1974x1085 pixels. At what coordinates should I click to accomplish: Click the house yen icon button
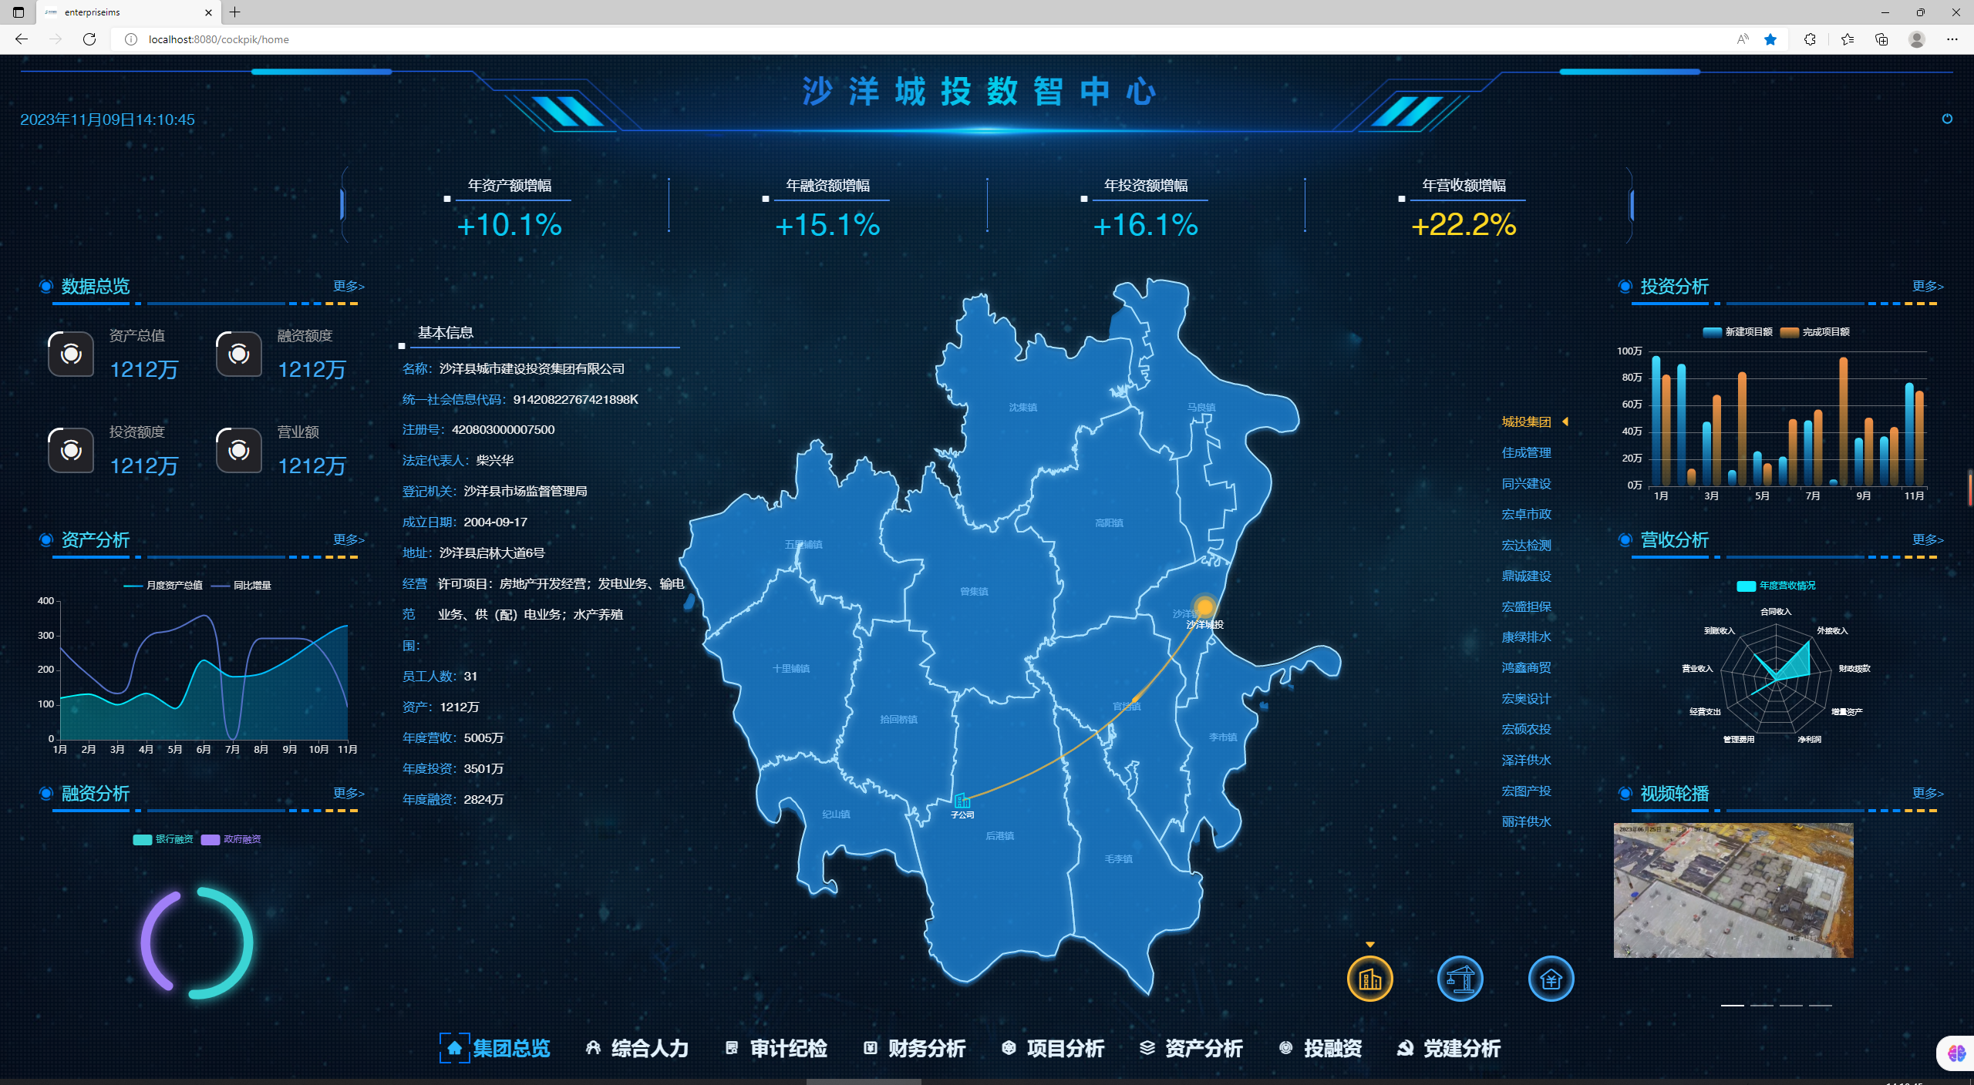coord(1551,979)
